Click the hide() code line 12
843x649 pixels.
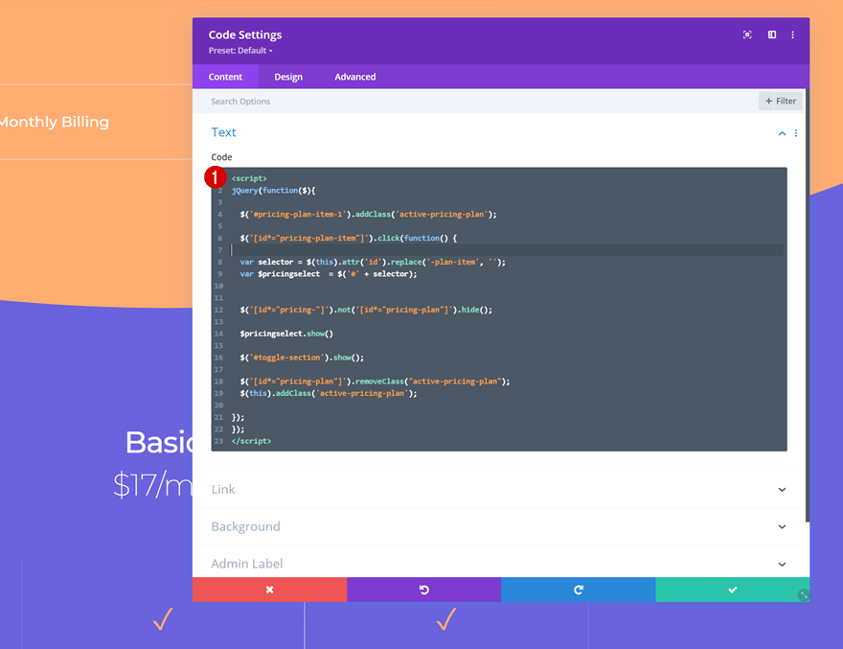coord(366,310)
